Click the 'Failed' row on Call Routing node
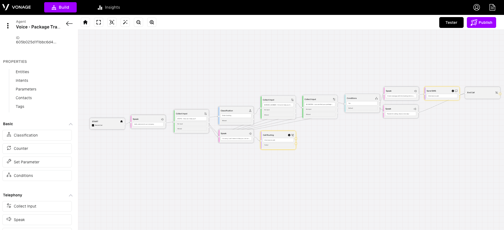504x230 pixels. [278, 145]
